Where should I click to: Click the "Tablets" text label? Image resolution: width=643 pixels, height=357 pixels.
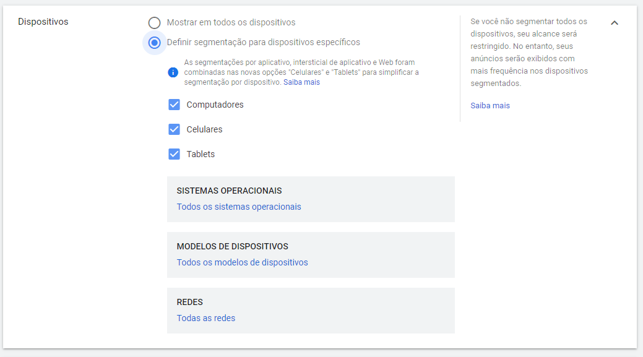point(201,154)
